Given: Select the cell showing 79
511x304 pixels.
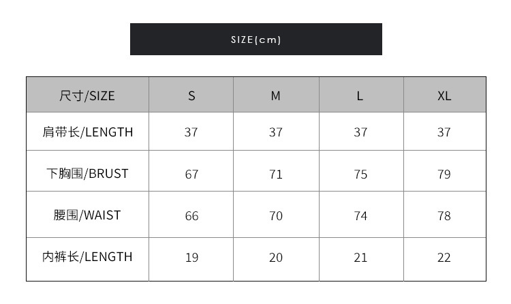Looking at the screenshot, I should [444, 174].
